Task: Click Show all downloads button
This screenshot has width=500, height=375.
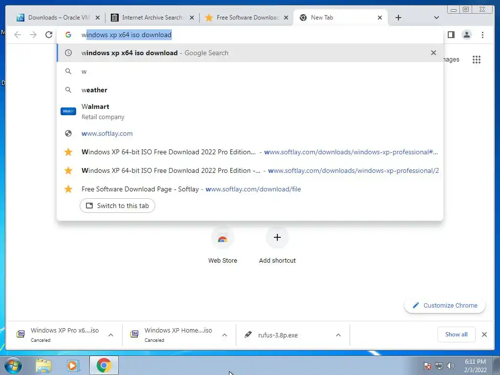Action: [457, 334]
